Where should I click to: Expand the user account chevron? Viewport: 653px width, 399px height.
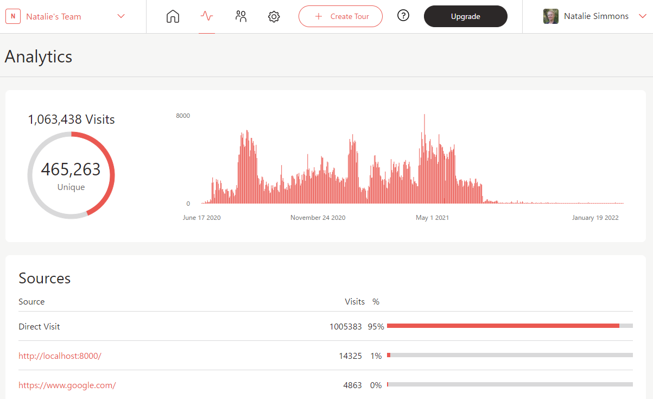(642, 16)
